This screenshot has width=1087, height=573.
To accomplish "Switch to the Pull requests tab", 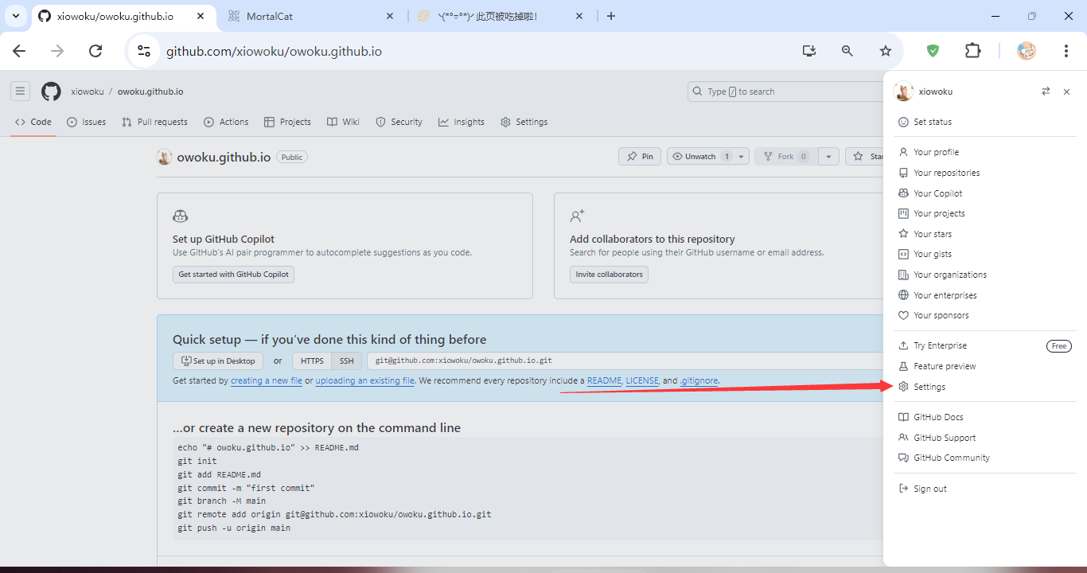I will click(x=155, y=122).
